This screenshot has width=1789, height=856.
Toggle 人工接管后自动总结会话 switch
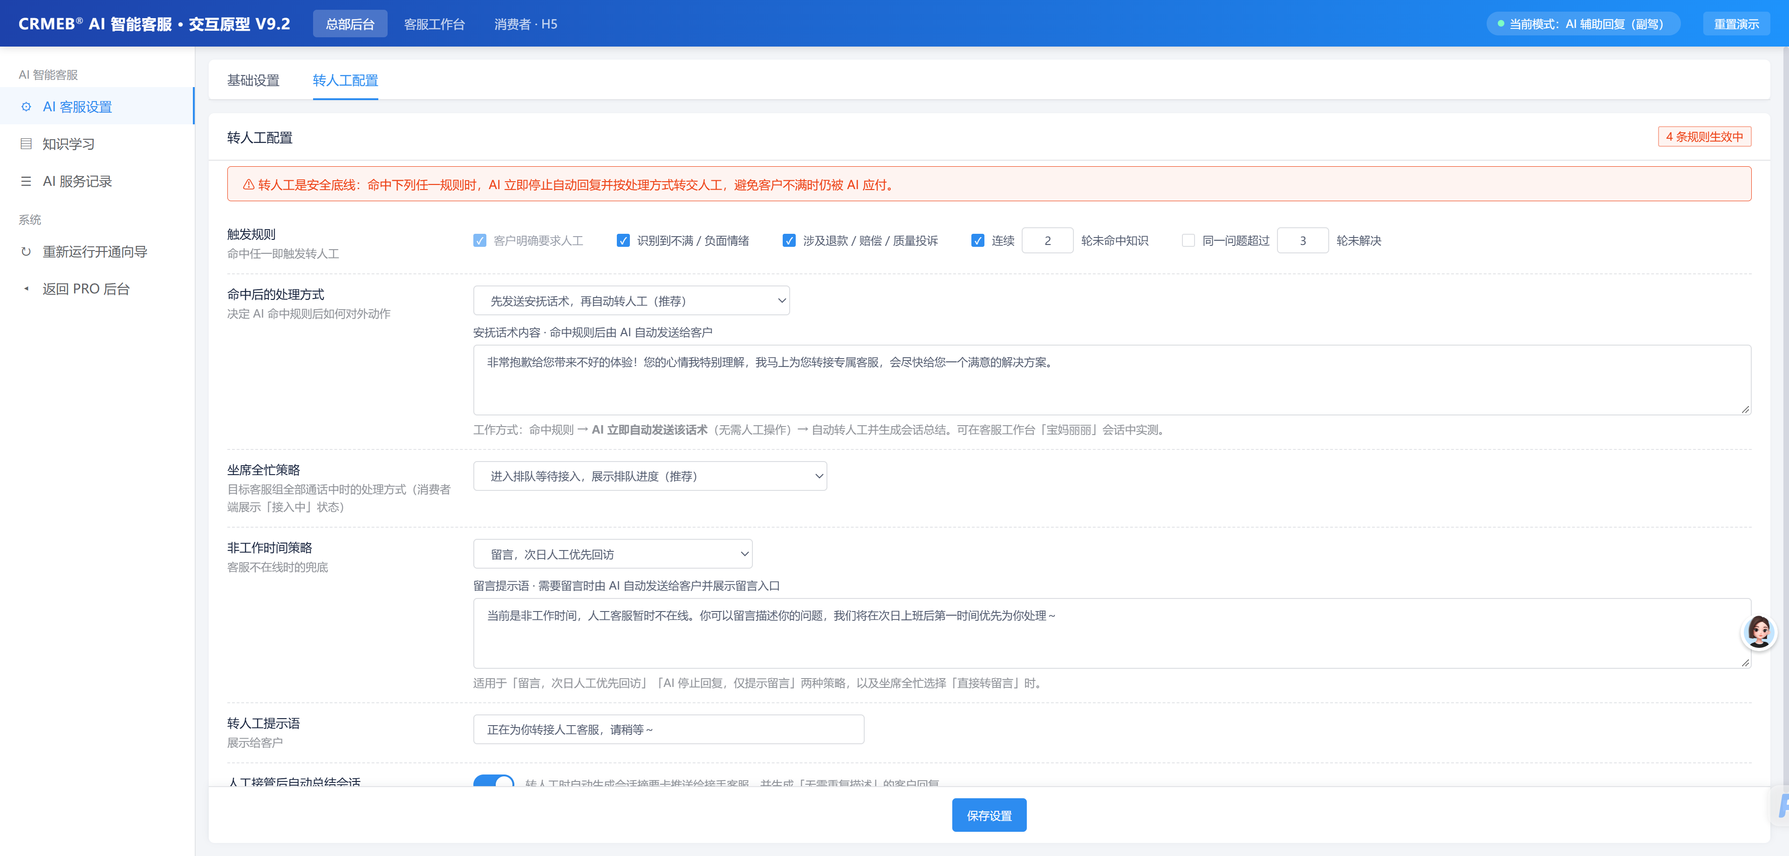(494, 781)
